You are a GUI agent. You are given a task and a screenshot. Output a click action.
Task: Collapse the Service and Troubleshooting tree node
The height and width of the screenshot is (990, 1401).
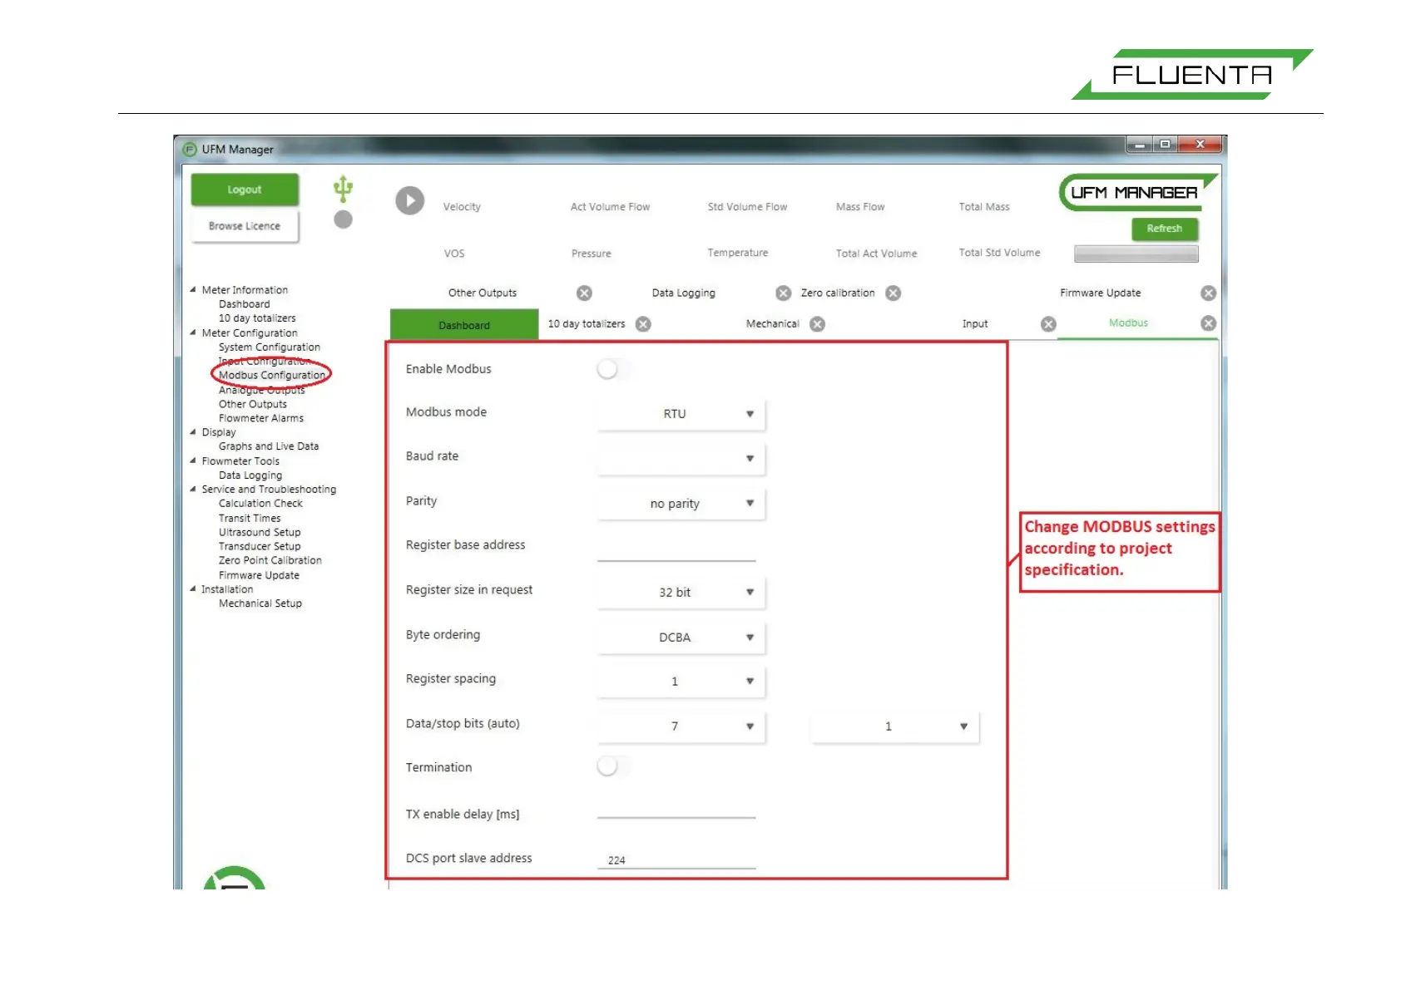click(x=193, y=490)
